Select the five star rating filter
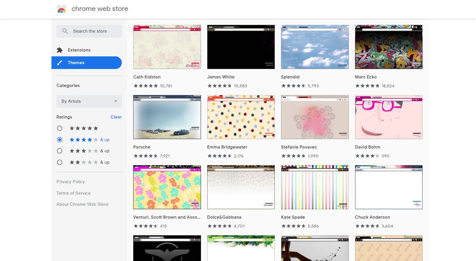476x261 pixels. coord(59,128)
